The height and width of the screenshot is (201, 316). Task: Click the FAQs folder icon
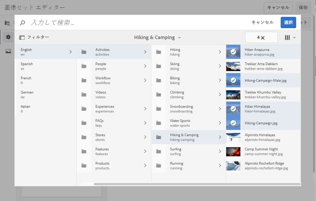tap(84, 123)
